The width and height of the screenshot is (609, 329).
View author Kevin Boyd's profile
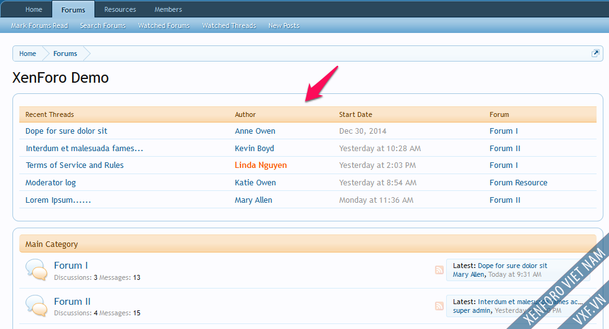pyautogui.click(x=254, y=148)
